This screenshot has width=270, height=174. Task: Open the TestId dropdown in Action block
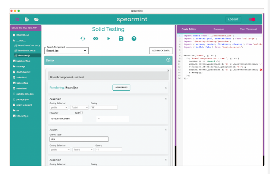click(x=83, y=150)
